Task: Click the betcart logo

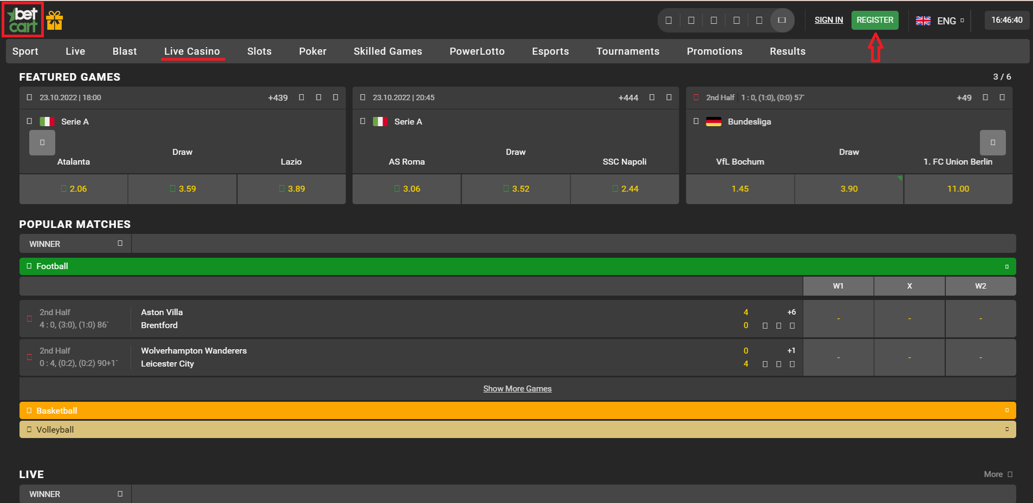Action: [23, 21]
